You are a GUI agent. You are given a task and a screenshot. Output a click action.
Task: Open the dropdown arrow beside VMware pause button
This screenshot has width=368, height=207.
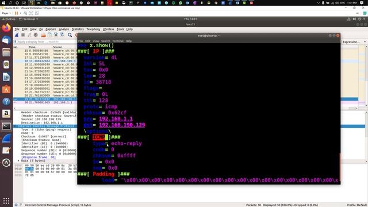tap(21, 13)
